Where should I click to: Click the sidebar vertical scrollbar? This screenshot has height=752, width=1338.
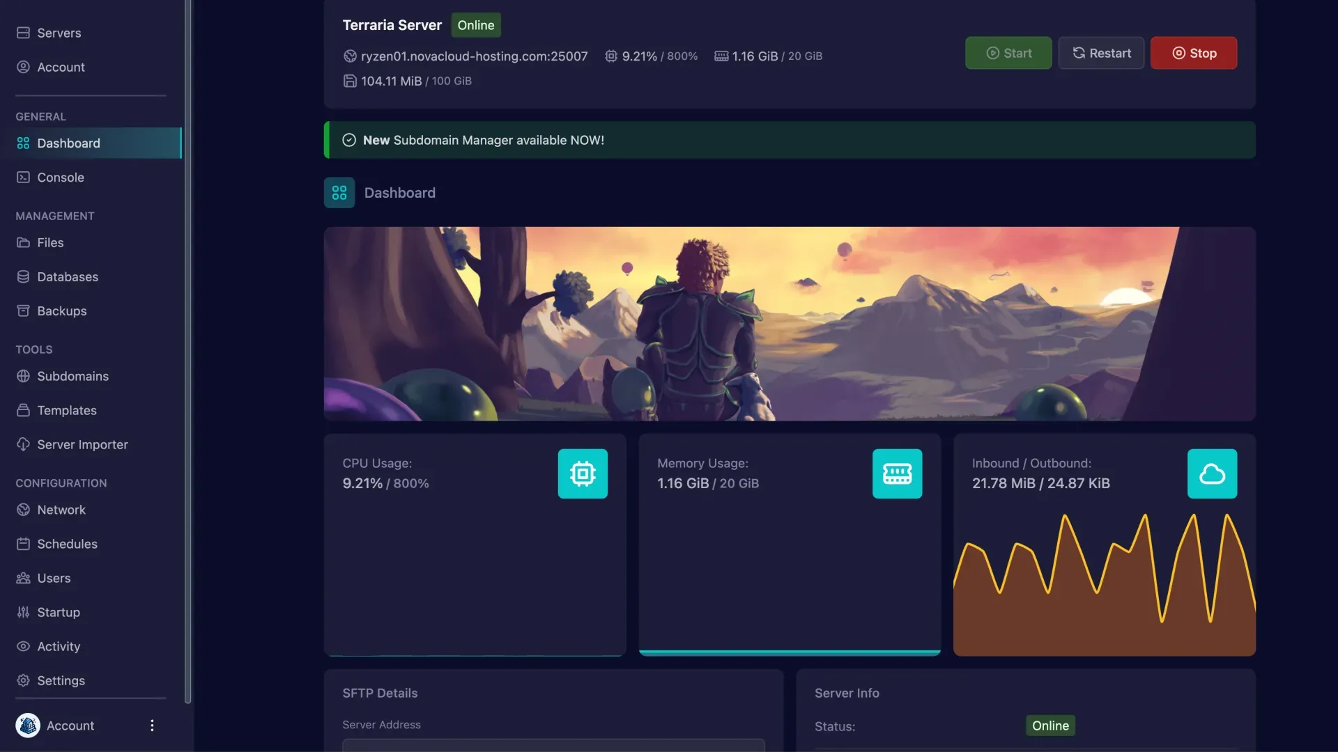coord(187,352)
